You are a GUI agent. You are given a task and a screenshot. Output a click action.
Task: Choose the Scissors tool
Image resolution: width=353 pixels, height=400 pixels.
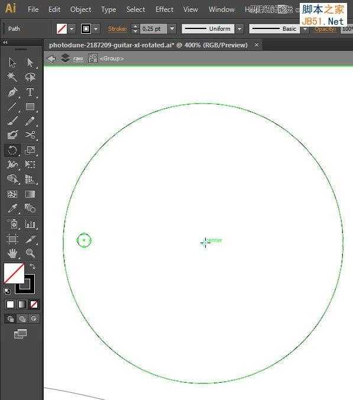pyautogui.click(x=30, y=134)
